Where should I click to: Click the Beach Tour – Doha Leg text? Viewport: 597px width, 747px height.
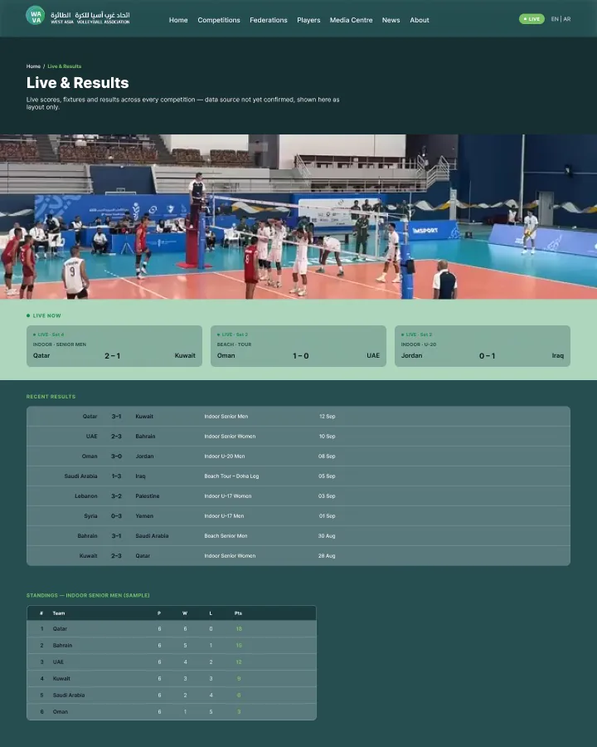point(231,476)
